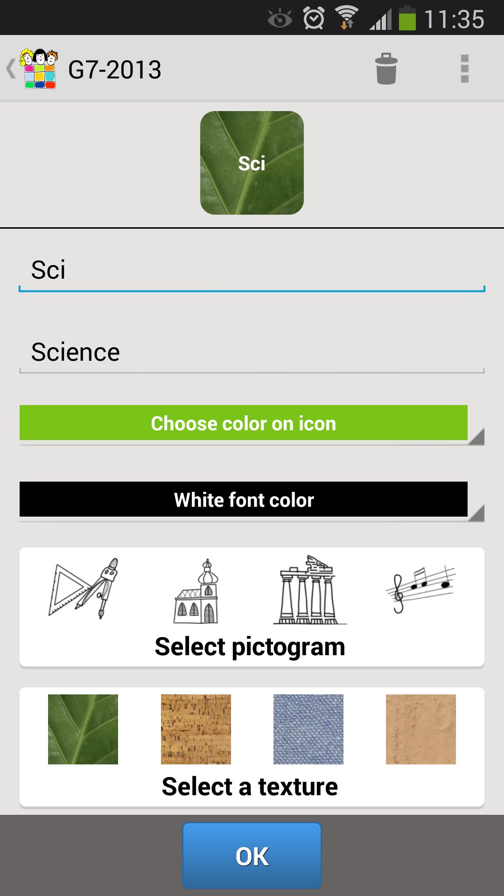Viewport: 504px width, 896px height.
Task: Tap the alarm clock status icon
Action: point(314,19)
